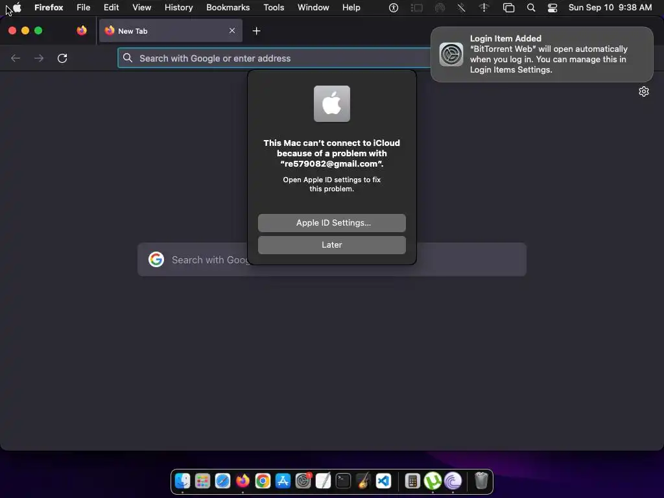Screen dimensions: 664x498
Task: Click the Apple logo in the iCloud dialog
Action: point(331,104)
